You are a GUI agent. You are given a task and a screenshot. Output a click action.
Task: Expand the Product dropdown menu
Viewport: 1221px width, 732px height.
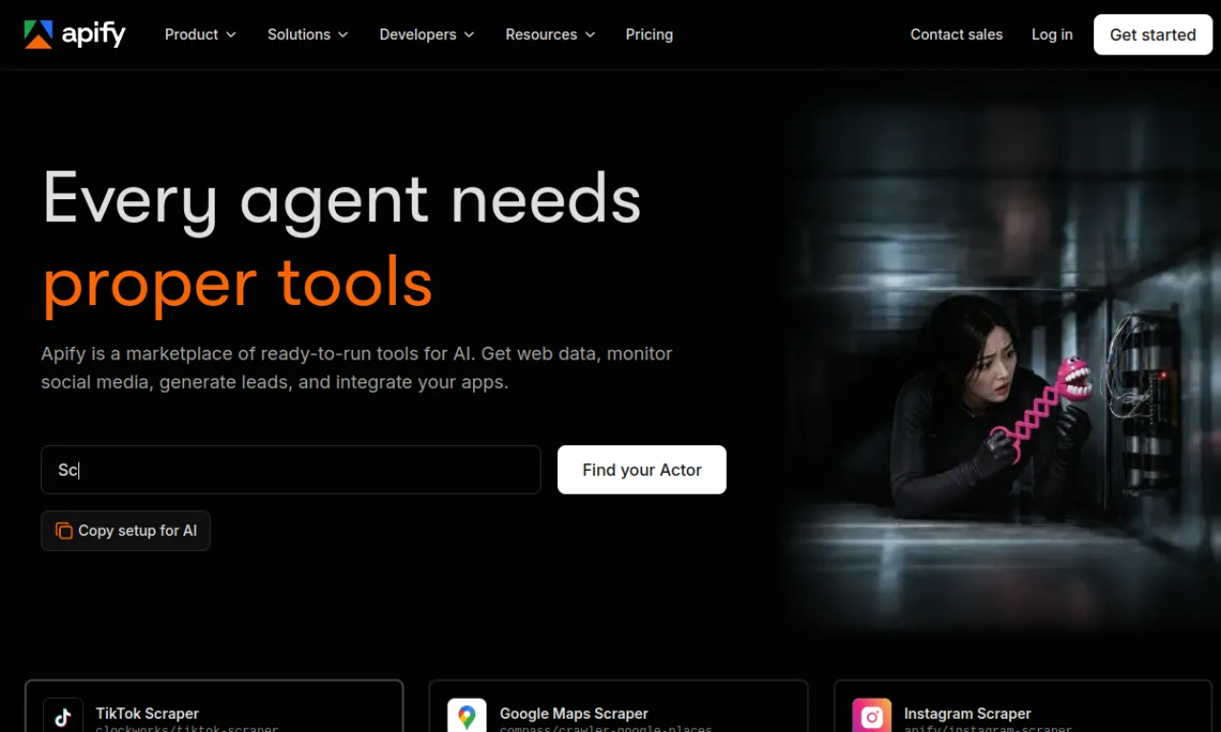pos(200,34)
